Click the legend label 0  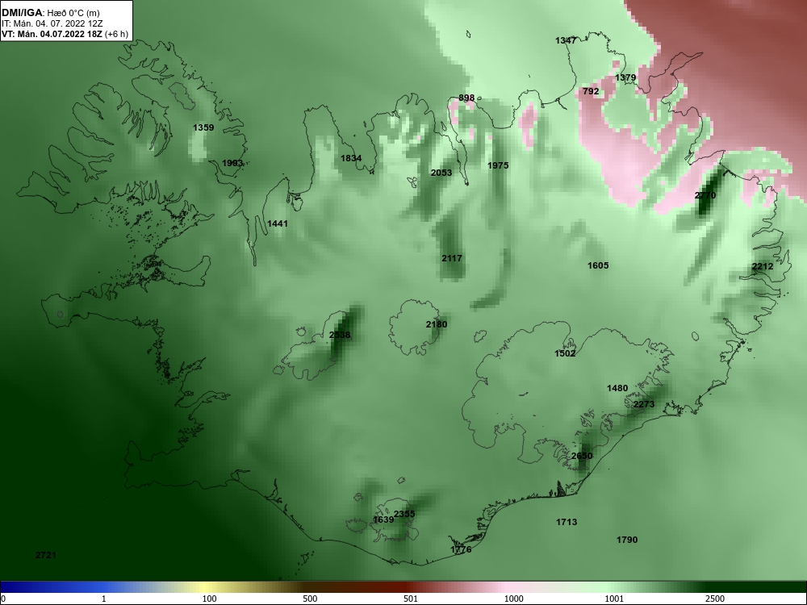point(3,599)
